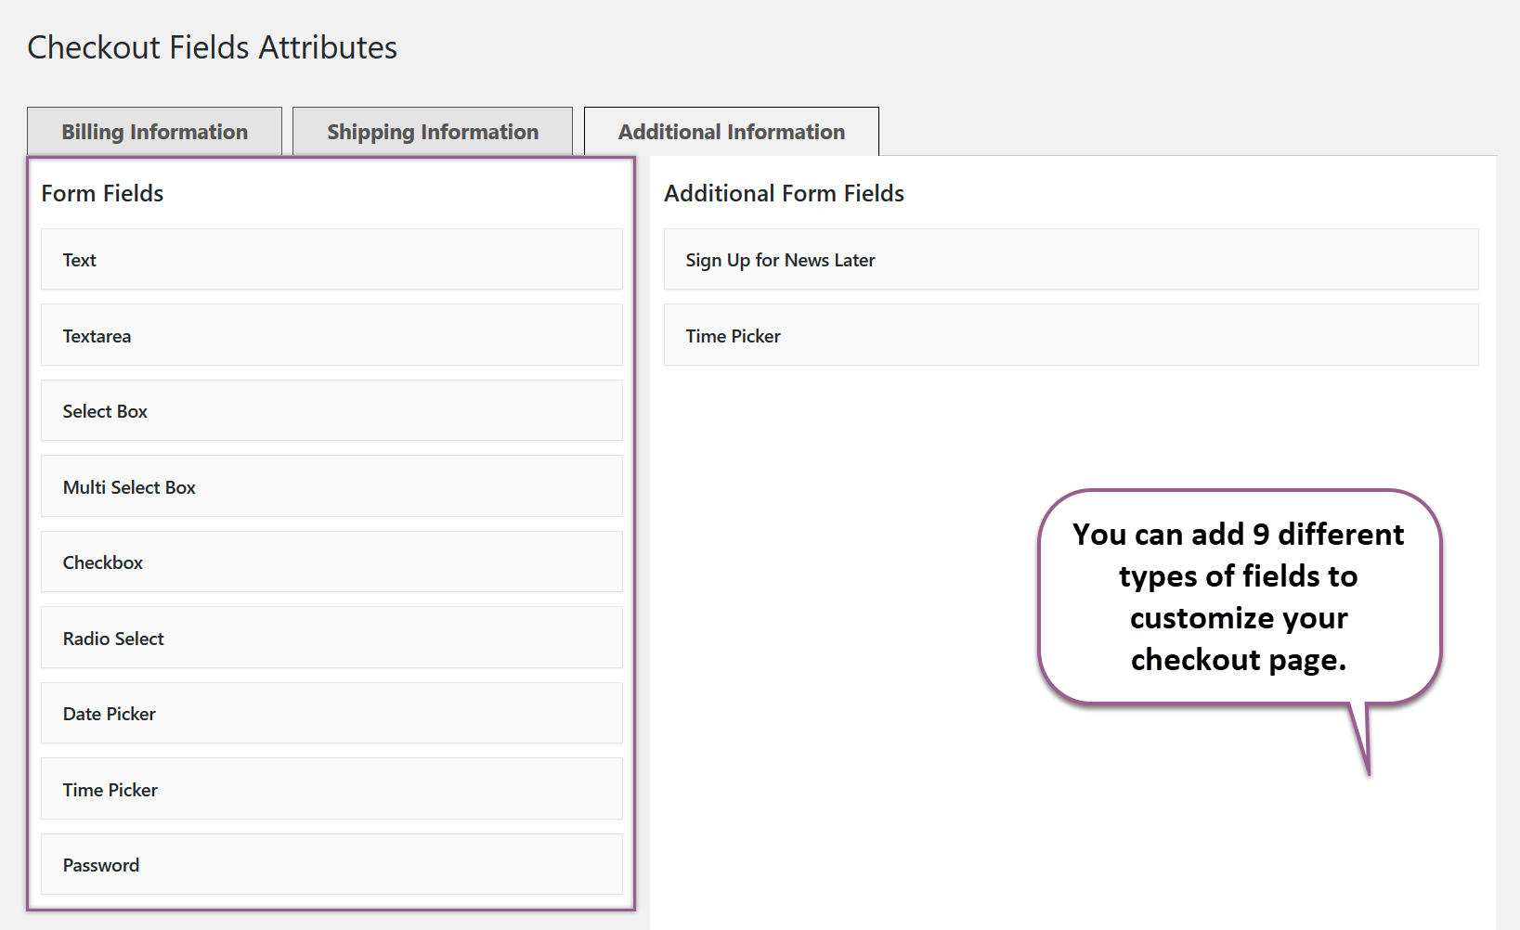Open the Additional Information tab
The height and width of the screenshot is (930, 1520).
click(730, 131)
